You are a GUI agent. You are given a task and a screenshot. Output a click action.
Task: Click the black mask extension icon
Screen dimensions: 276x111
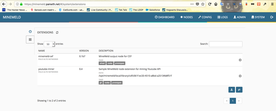point(253,4)
